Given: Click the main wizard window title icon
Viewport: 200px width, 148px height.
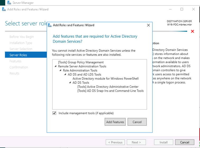Looking at the screenshot, I should pyautogui.click(x=4, y=9).
